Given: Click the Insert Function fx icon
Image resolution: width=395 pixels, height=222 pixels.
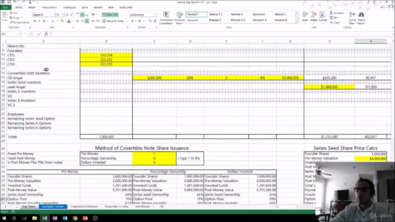Looking at the screenshot, I should (x=46, y=34).
